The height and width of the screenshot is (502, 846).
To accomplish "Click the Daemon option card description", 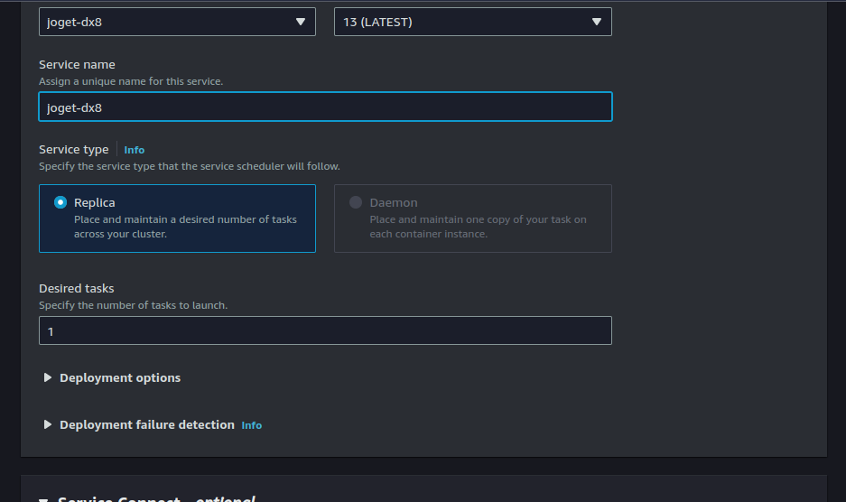I will [478, 227].
